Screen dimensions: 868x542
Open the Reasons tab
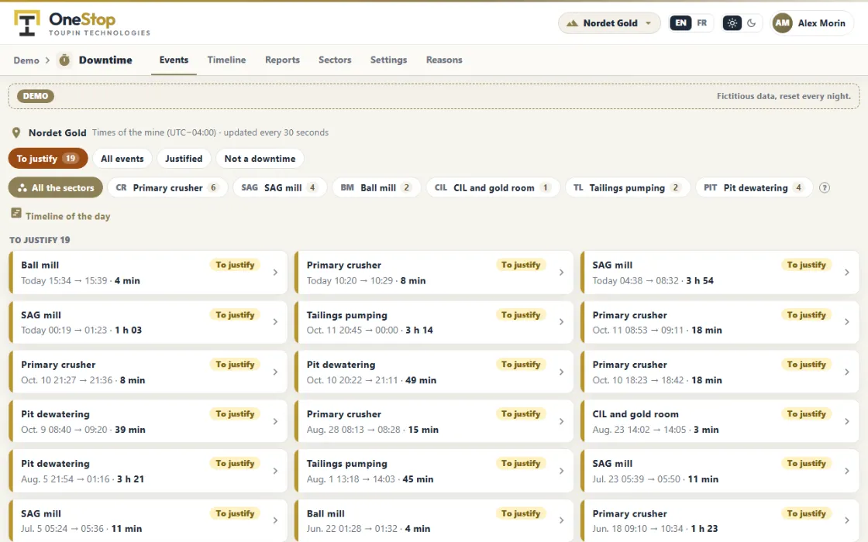coord(444,60)
